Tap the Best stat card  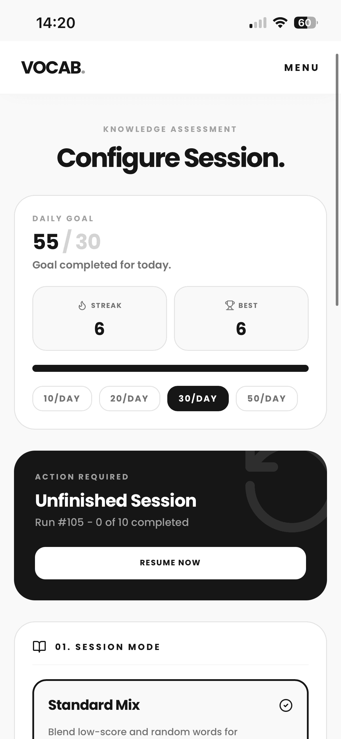(x=241, y=318)
